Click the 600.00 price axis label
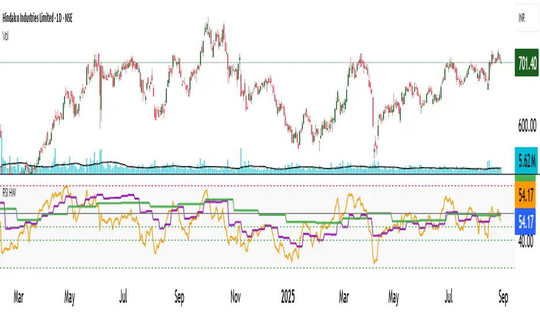This screenshot has height=319, width=540. coord(527,125)
